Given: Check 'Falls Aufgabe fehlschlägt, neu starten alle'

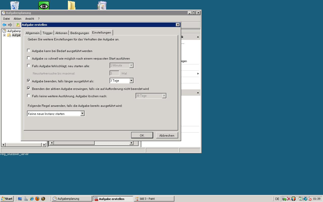Looking at the screenshot, I should (x=29, y=66).
